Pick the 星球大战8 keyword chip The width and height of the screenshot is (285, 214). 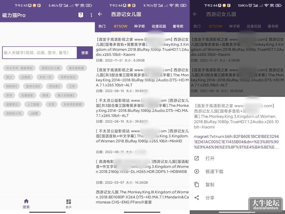33,86
